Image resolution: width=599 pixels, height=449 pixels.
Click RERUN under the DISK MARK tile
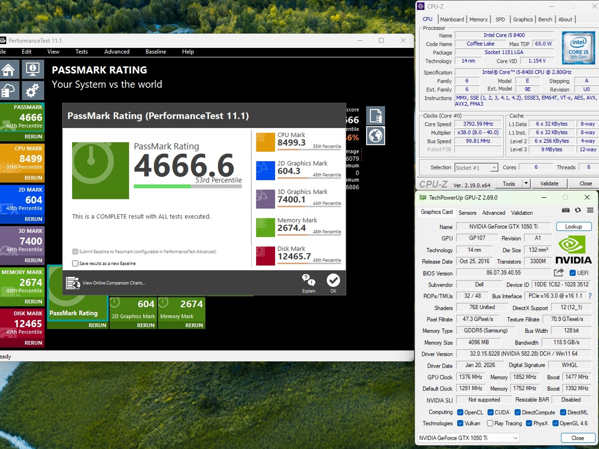(x=33, y=343)
